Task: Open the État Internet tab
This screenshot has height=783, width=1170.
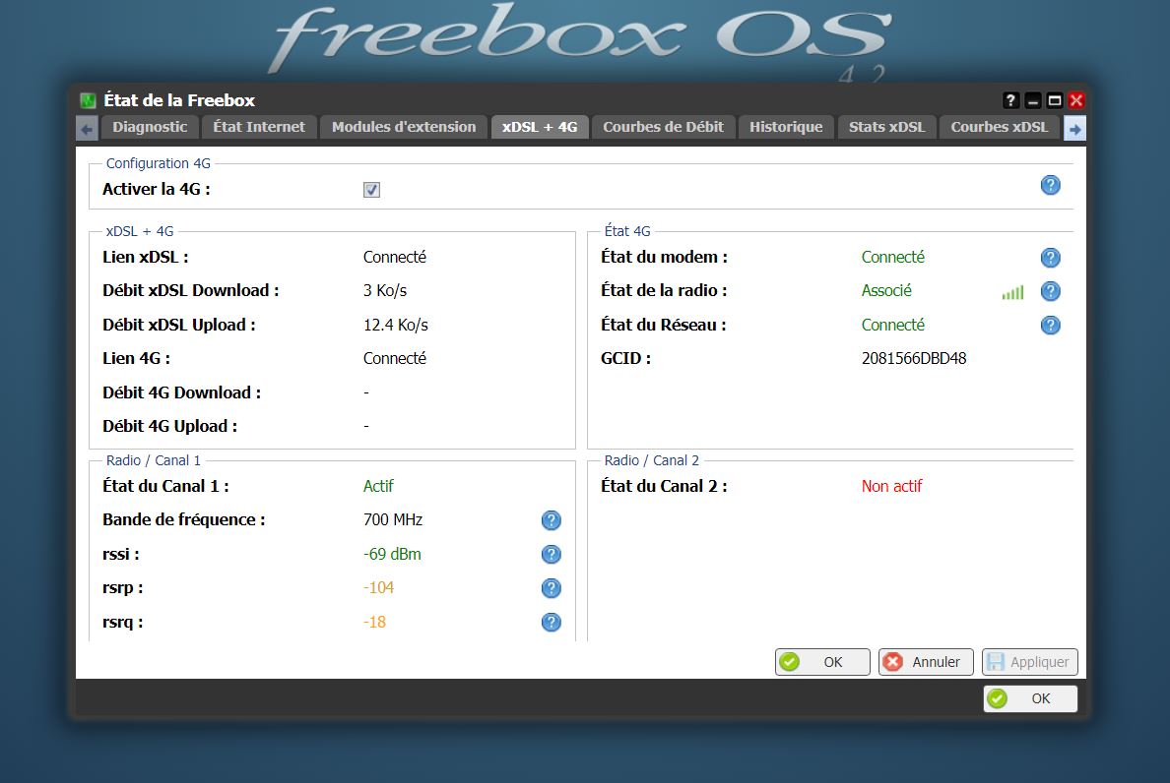Action: [x=259, y=127]
